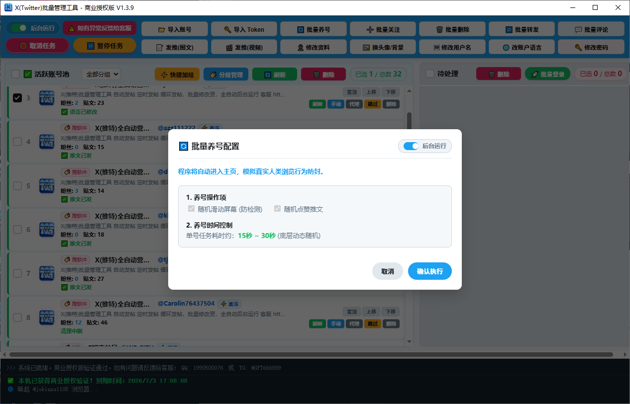The image size is (630, 404).
Task: Click the blue 确认执行 button
Action: pyautogui.click(x=430, y=271)
